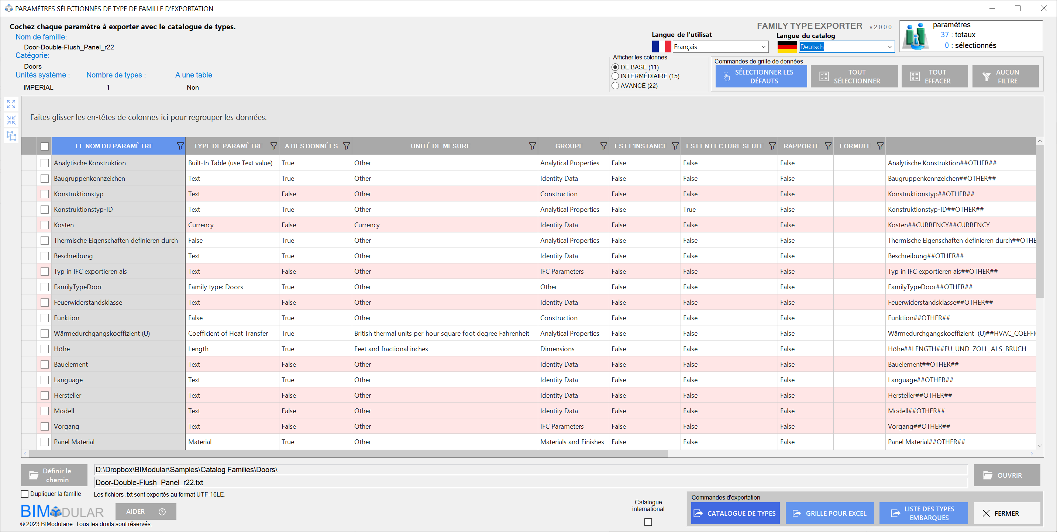Open filter icon on GROUPE column
The width and height of the screenshot is (1057, 532).
tap(603, 146)
